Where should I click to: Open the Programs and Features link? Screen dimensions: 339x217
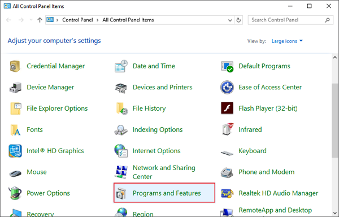tap(167, 193)
